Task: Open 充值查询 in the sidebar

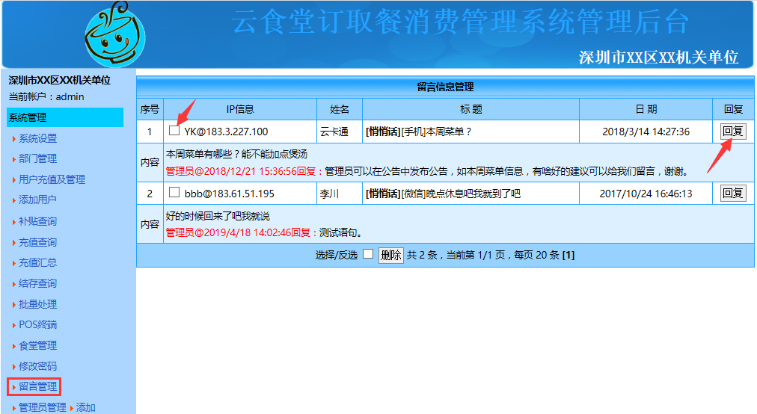Action: (x=37, y=242)
